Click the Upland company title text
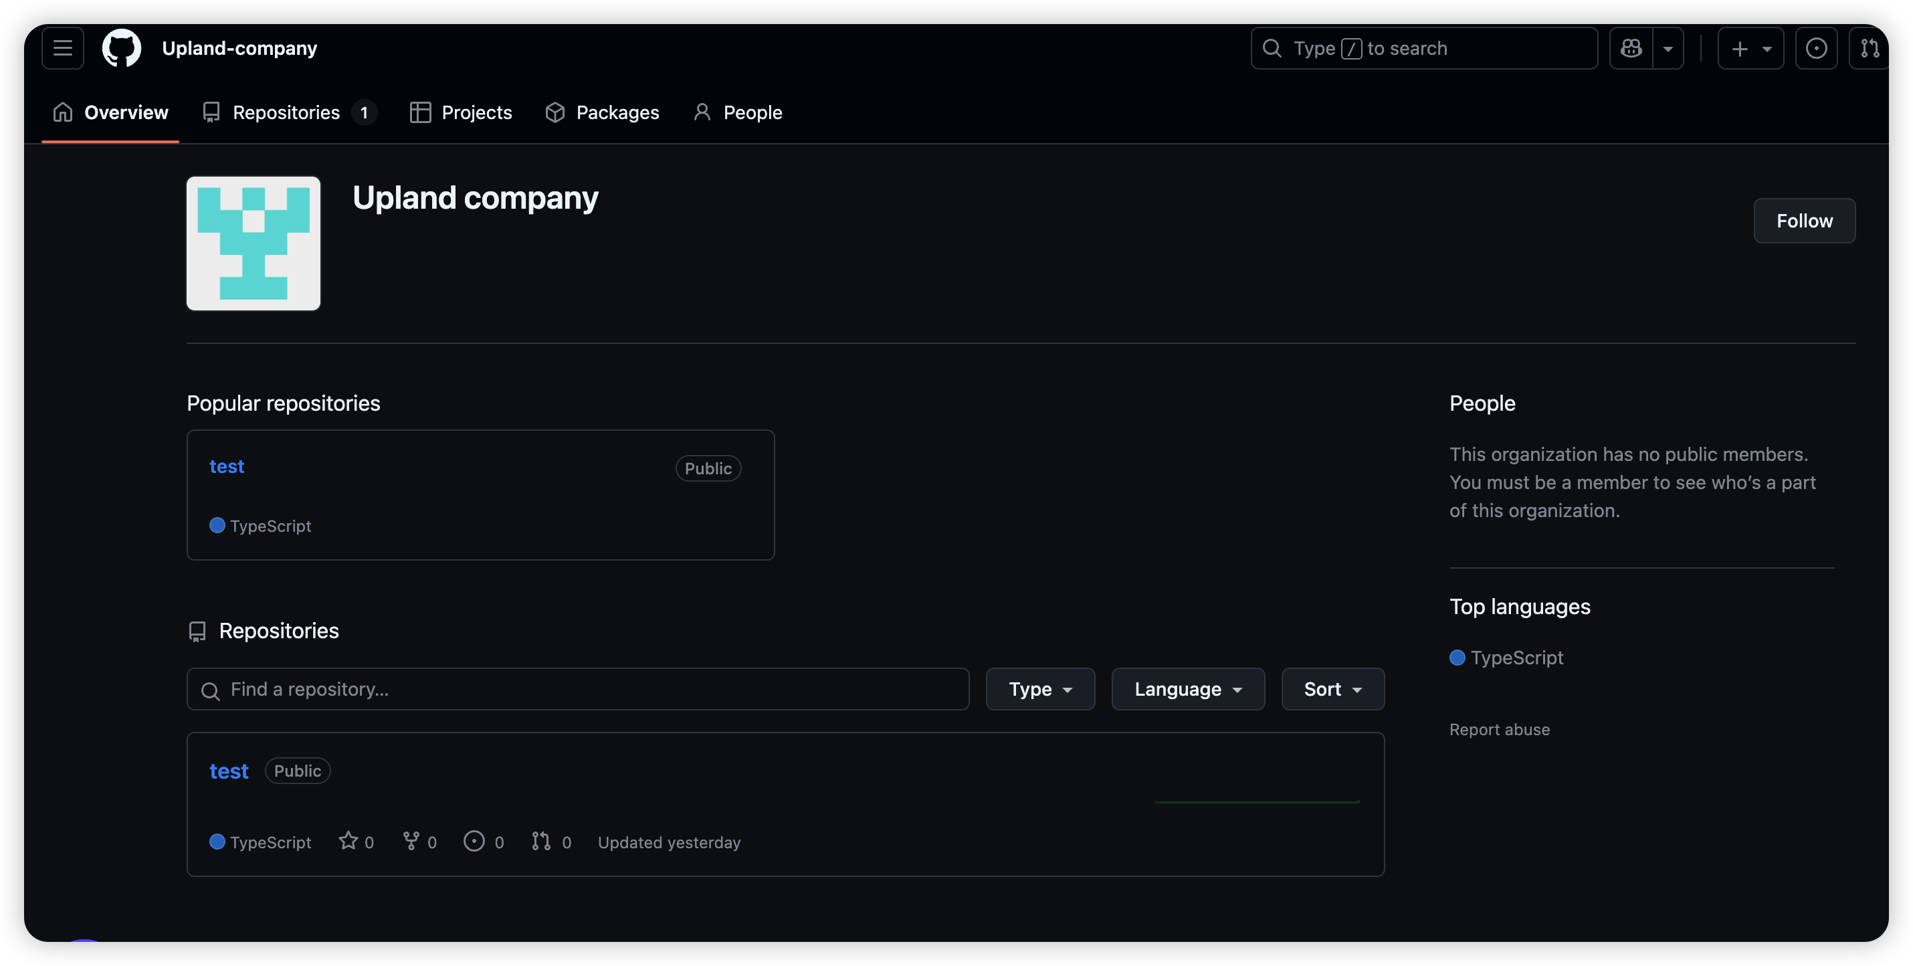Screen dimensions: 1913x966 pos(476,198)
